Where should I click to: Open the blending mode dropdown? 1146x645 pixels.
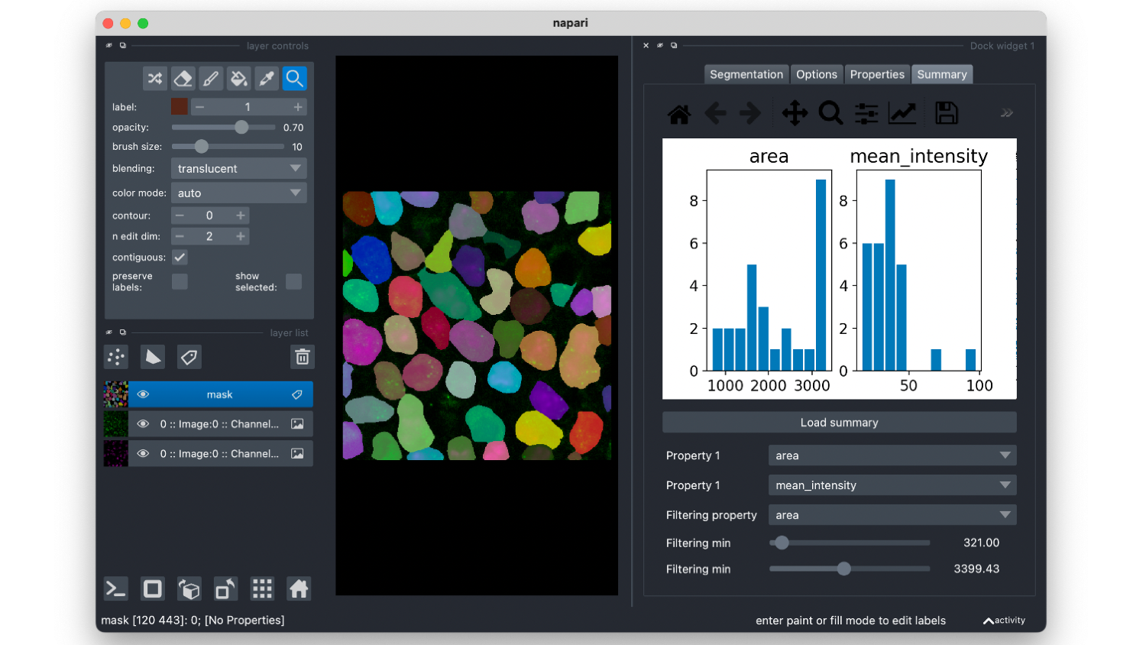tap(238, 168)
